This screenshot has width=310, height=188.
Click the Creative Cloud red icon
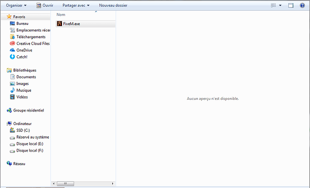click(12, 43)
